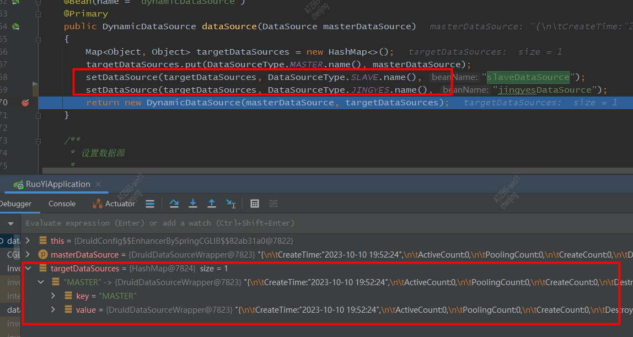Click the Step Into debugger icon

[x=193, y=204]
